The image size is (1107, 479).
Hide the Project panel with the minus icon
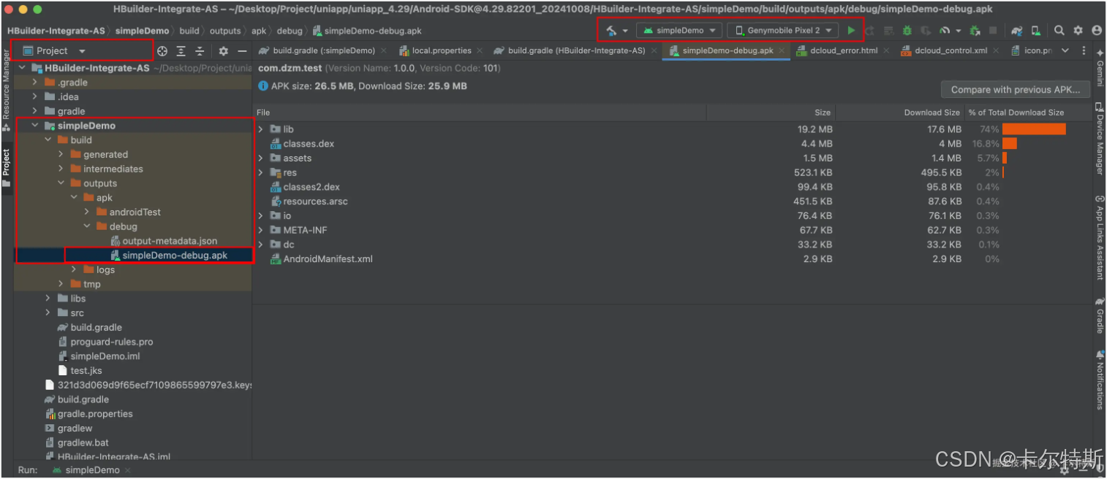242,51
